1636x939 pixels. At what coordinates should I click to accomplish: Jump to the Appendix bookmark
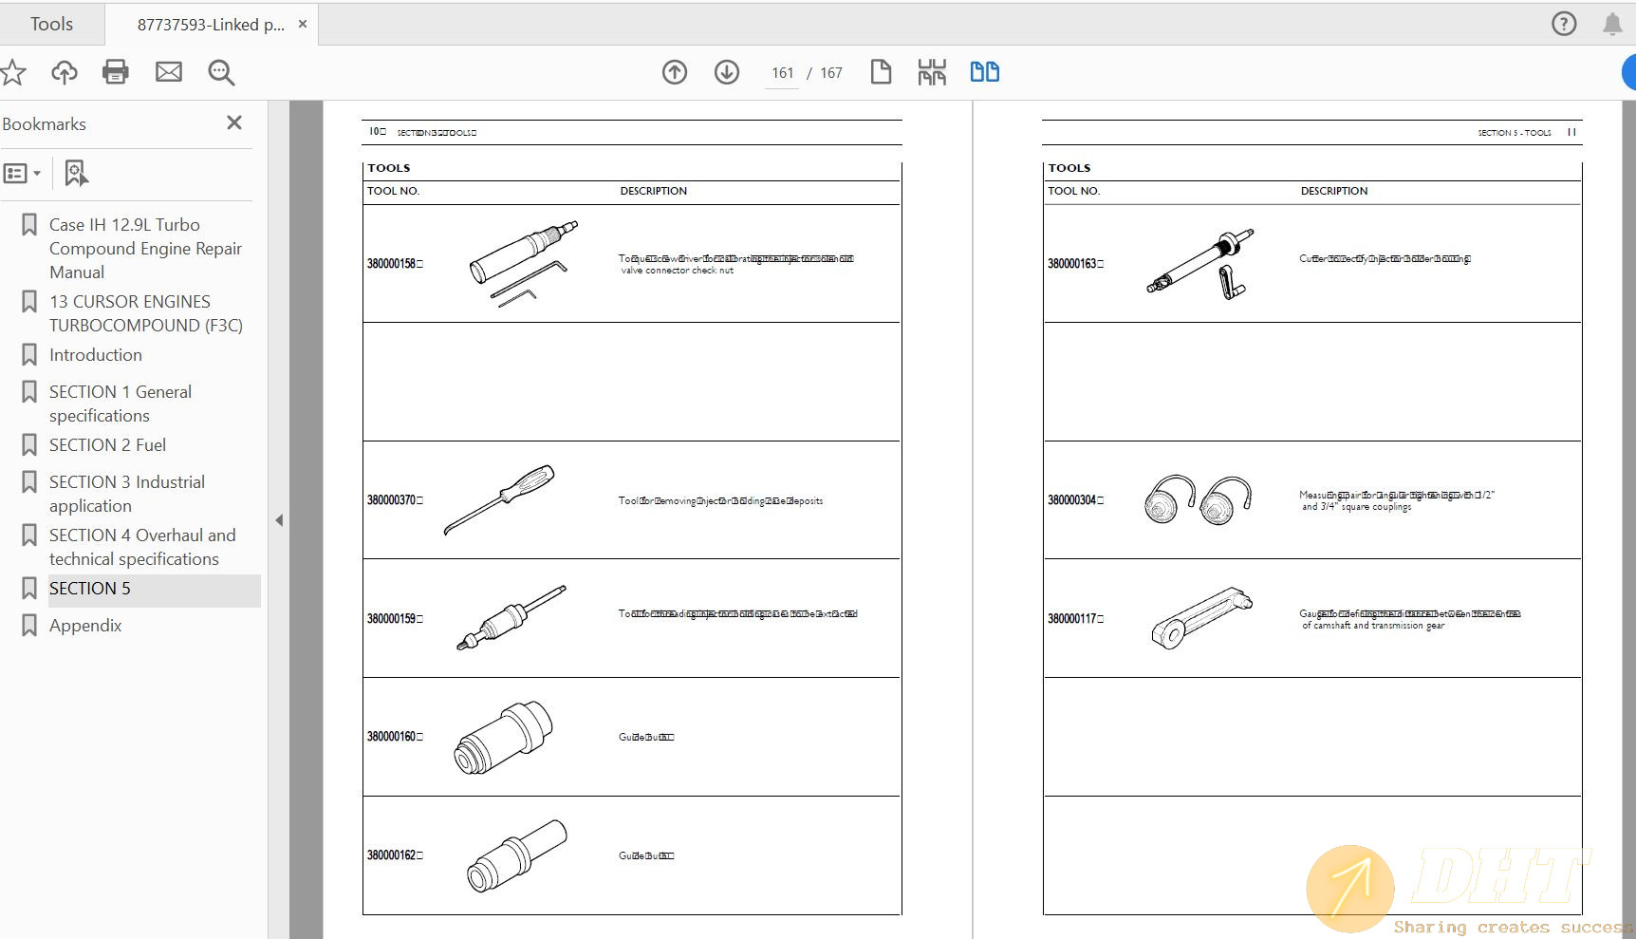pos(85,626)
